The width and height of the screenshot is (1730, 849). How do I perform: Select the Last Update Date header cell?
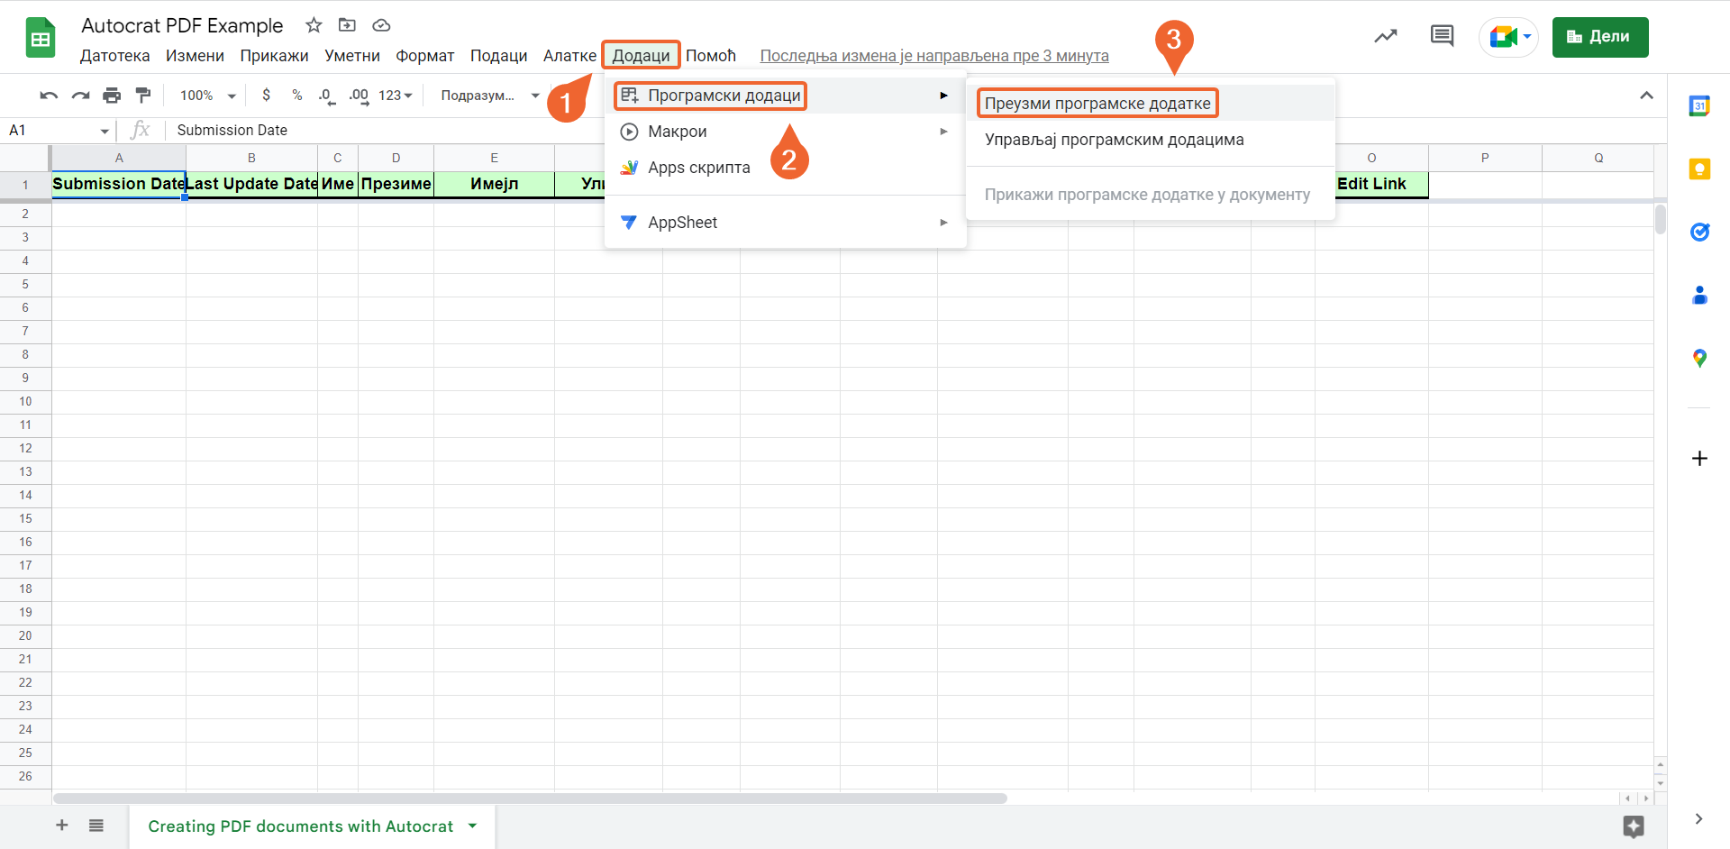(x=251, y=184)
